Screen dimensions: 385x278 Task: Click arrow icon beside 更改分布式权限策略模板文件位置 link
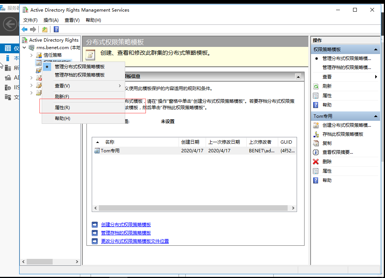[94, 241]
